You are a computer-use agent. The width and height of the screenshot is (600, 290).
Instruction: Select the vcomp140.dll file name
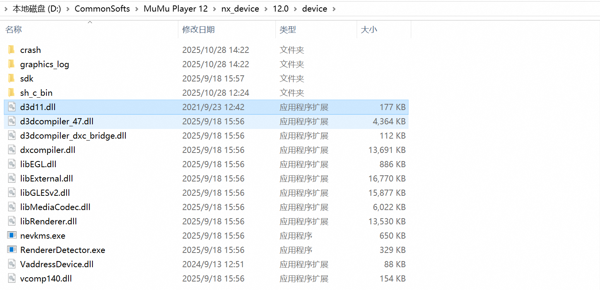[x=46, y=279]
